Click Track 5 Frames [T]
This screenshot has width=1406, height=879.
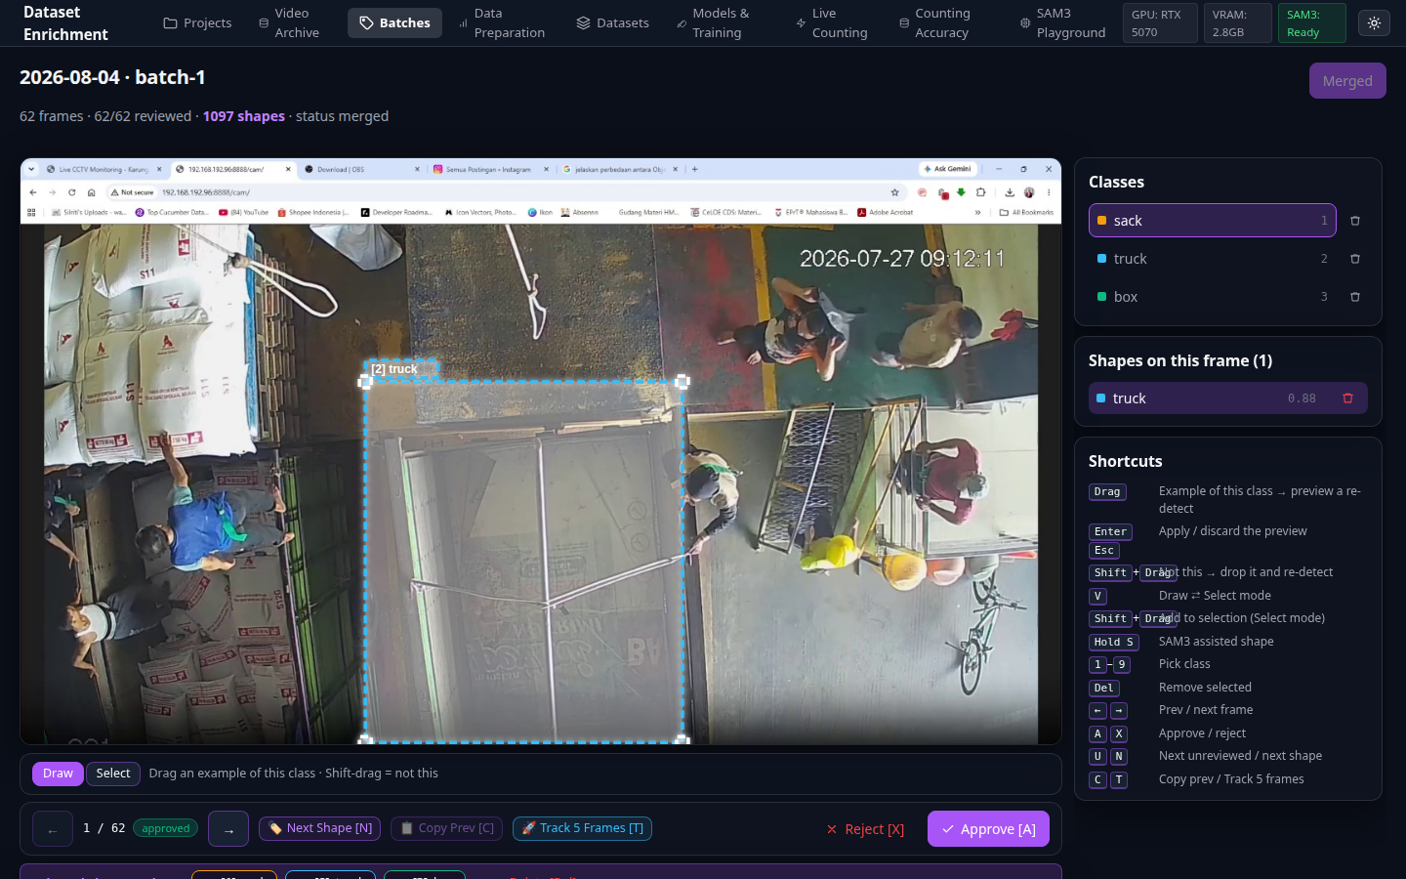(x=582, y=828)
